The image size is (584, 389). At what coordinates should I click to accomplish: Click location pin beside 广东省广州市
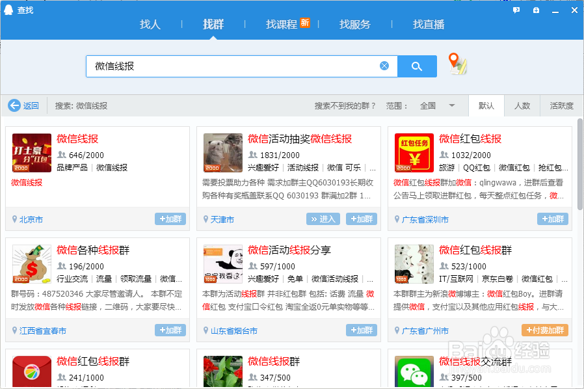[397, 330]
